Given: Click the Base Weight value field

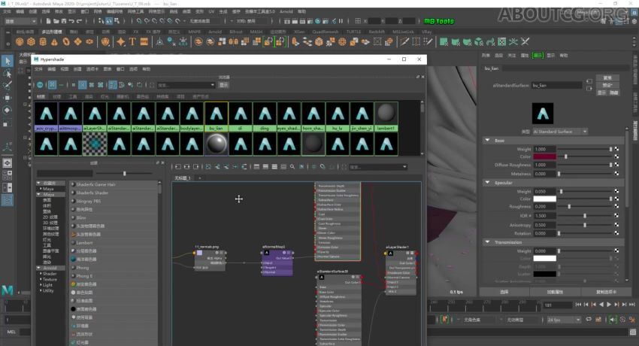Looking at the screenshot, I should [x=545, y=149].
